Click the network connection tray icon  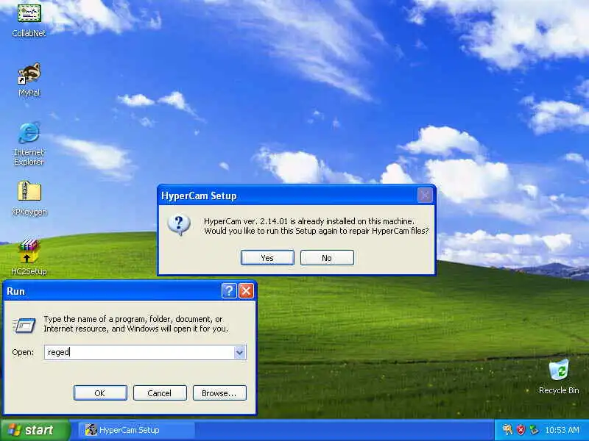(534, 430)
